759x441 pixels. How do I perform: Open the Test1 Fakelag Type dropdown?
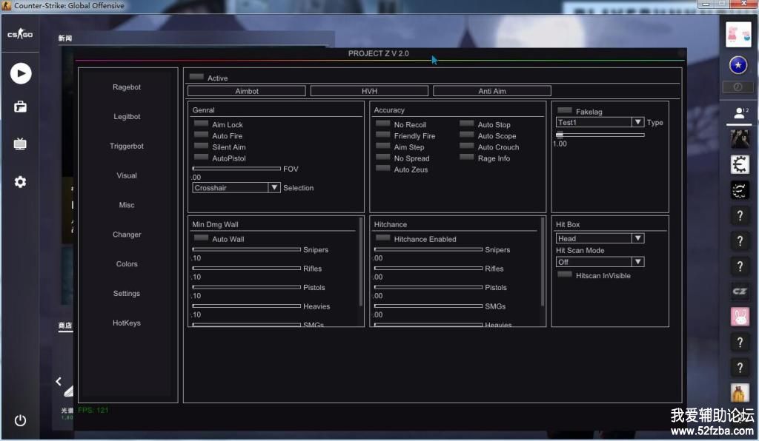(x=600, y=122)
